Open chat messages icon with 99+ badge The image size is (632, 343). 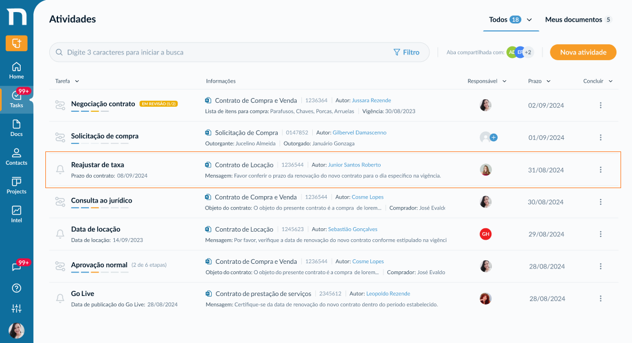(17, 267)
